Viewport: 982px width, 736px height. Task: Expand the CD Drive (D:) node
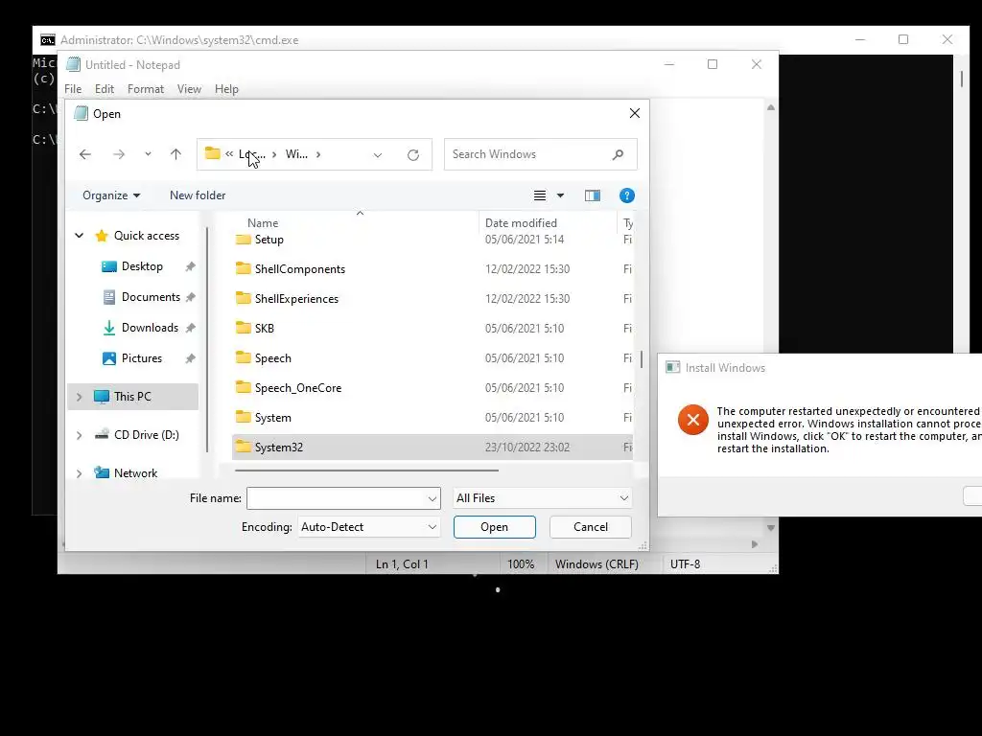point(79,435)
